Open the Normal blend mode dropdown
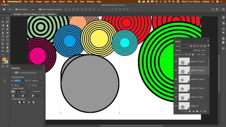The height and width of the screenshot is (127, 226). (184, 50)
